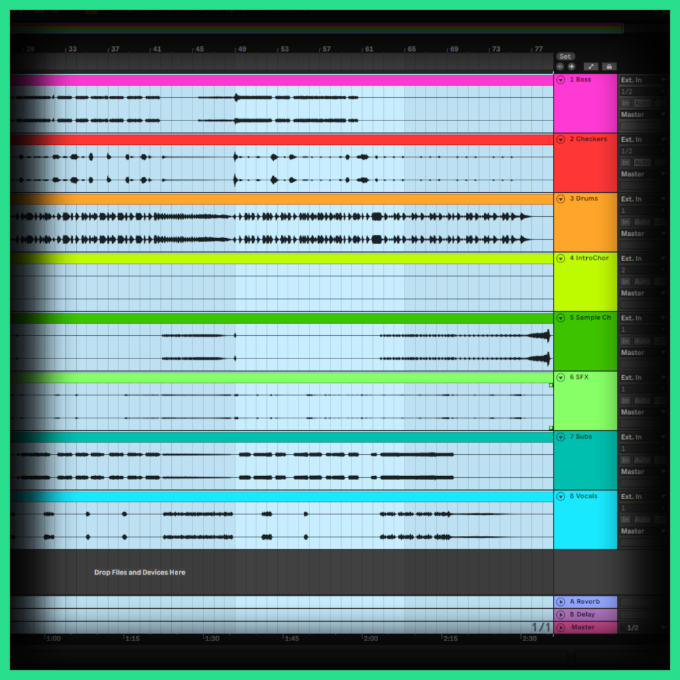Image resolution: width=680 pixels, height=680 pixels.
Task: Open the IntroChor track Ext. In dropdown
Action: point(643,258)
